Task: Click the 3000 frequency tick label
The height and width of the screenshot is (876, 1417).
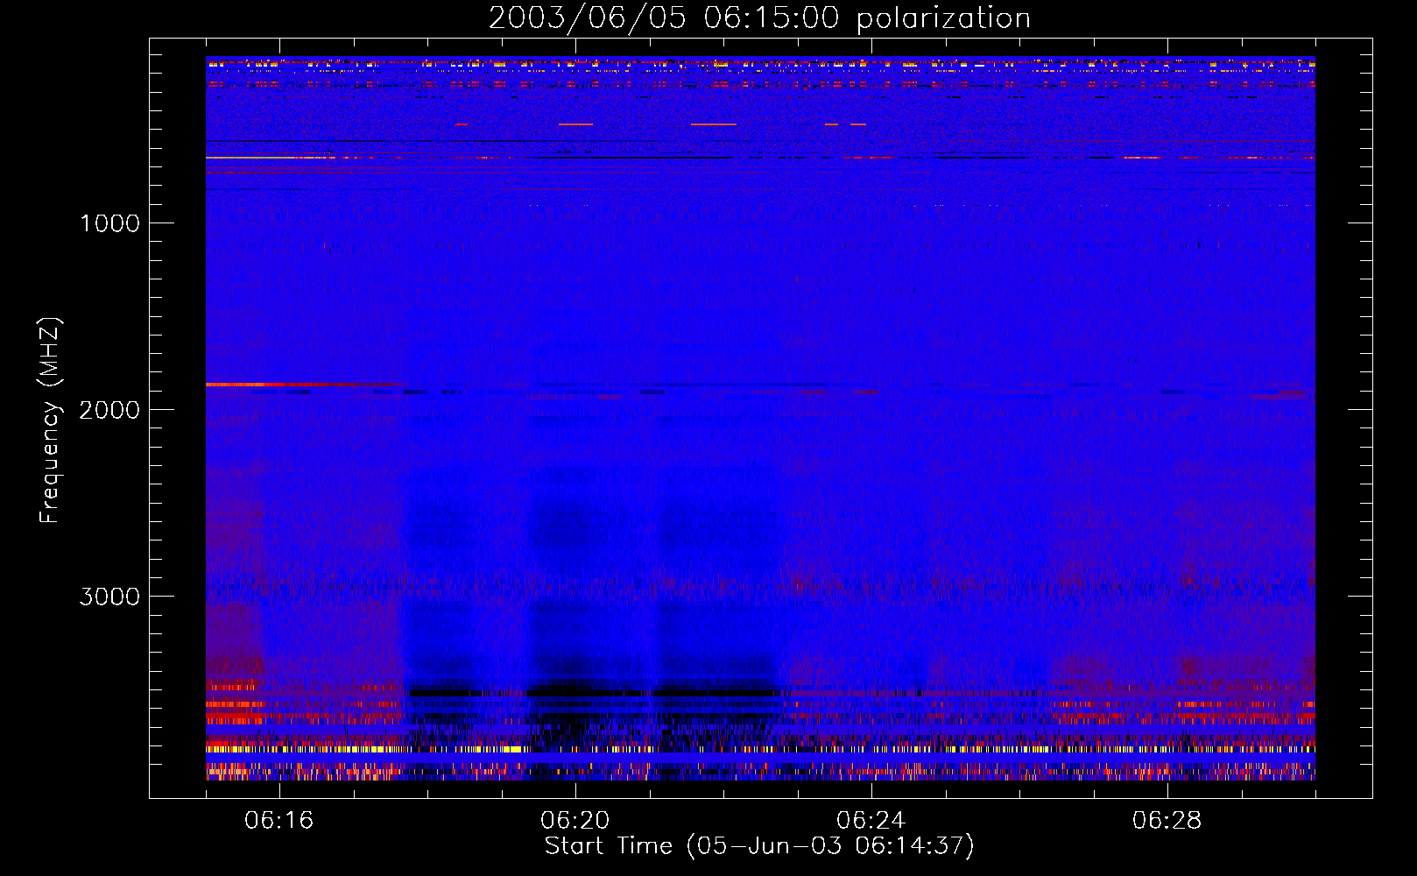Action: tap(109, 597)
